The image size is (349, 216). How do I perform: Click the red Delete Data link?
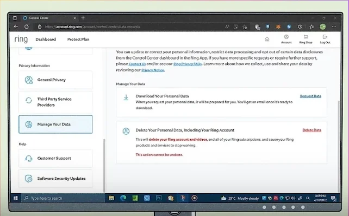click(311, 130)
